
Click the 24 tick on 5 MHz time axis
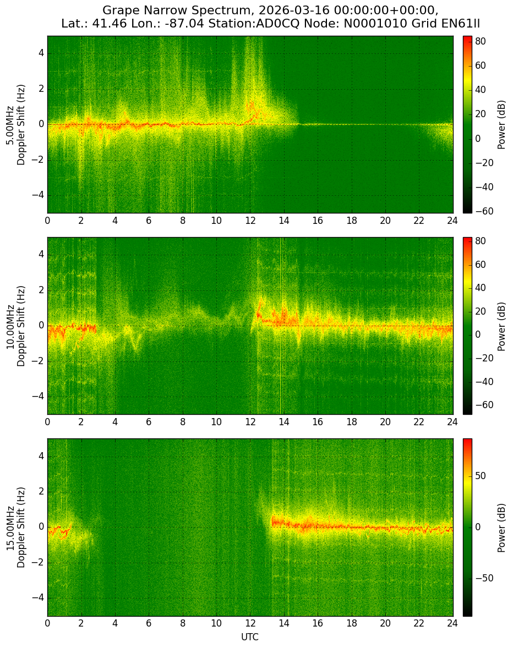452,221
